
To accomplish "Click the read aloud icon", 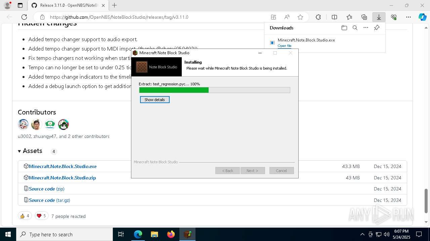I will [x=287, y=17].
